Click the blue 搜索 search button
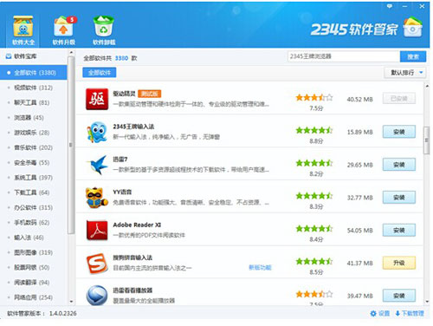The image size is (433, 326). (x=413, y=56)
